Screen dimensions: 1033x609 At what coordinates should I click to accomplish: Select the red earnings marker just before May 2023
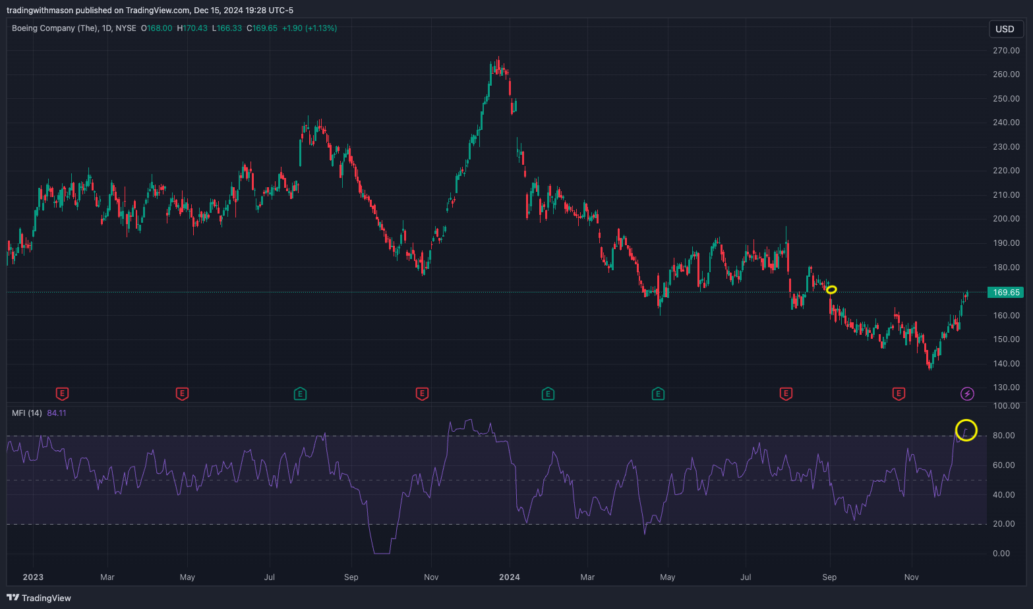(x=182, y=393)
